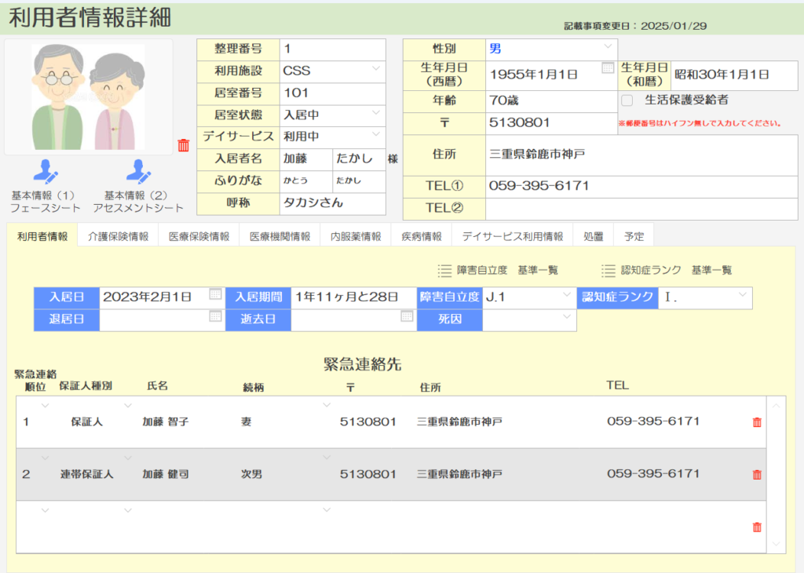Open calendar picker for 退居日 field
The image size is (804, 573).
point(215,316)
